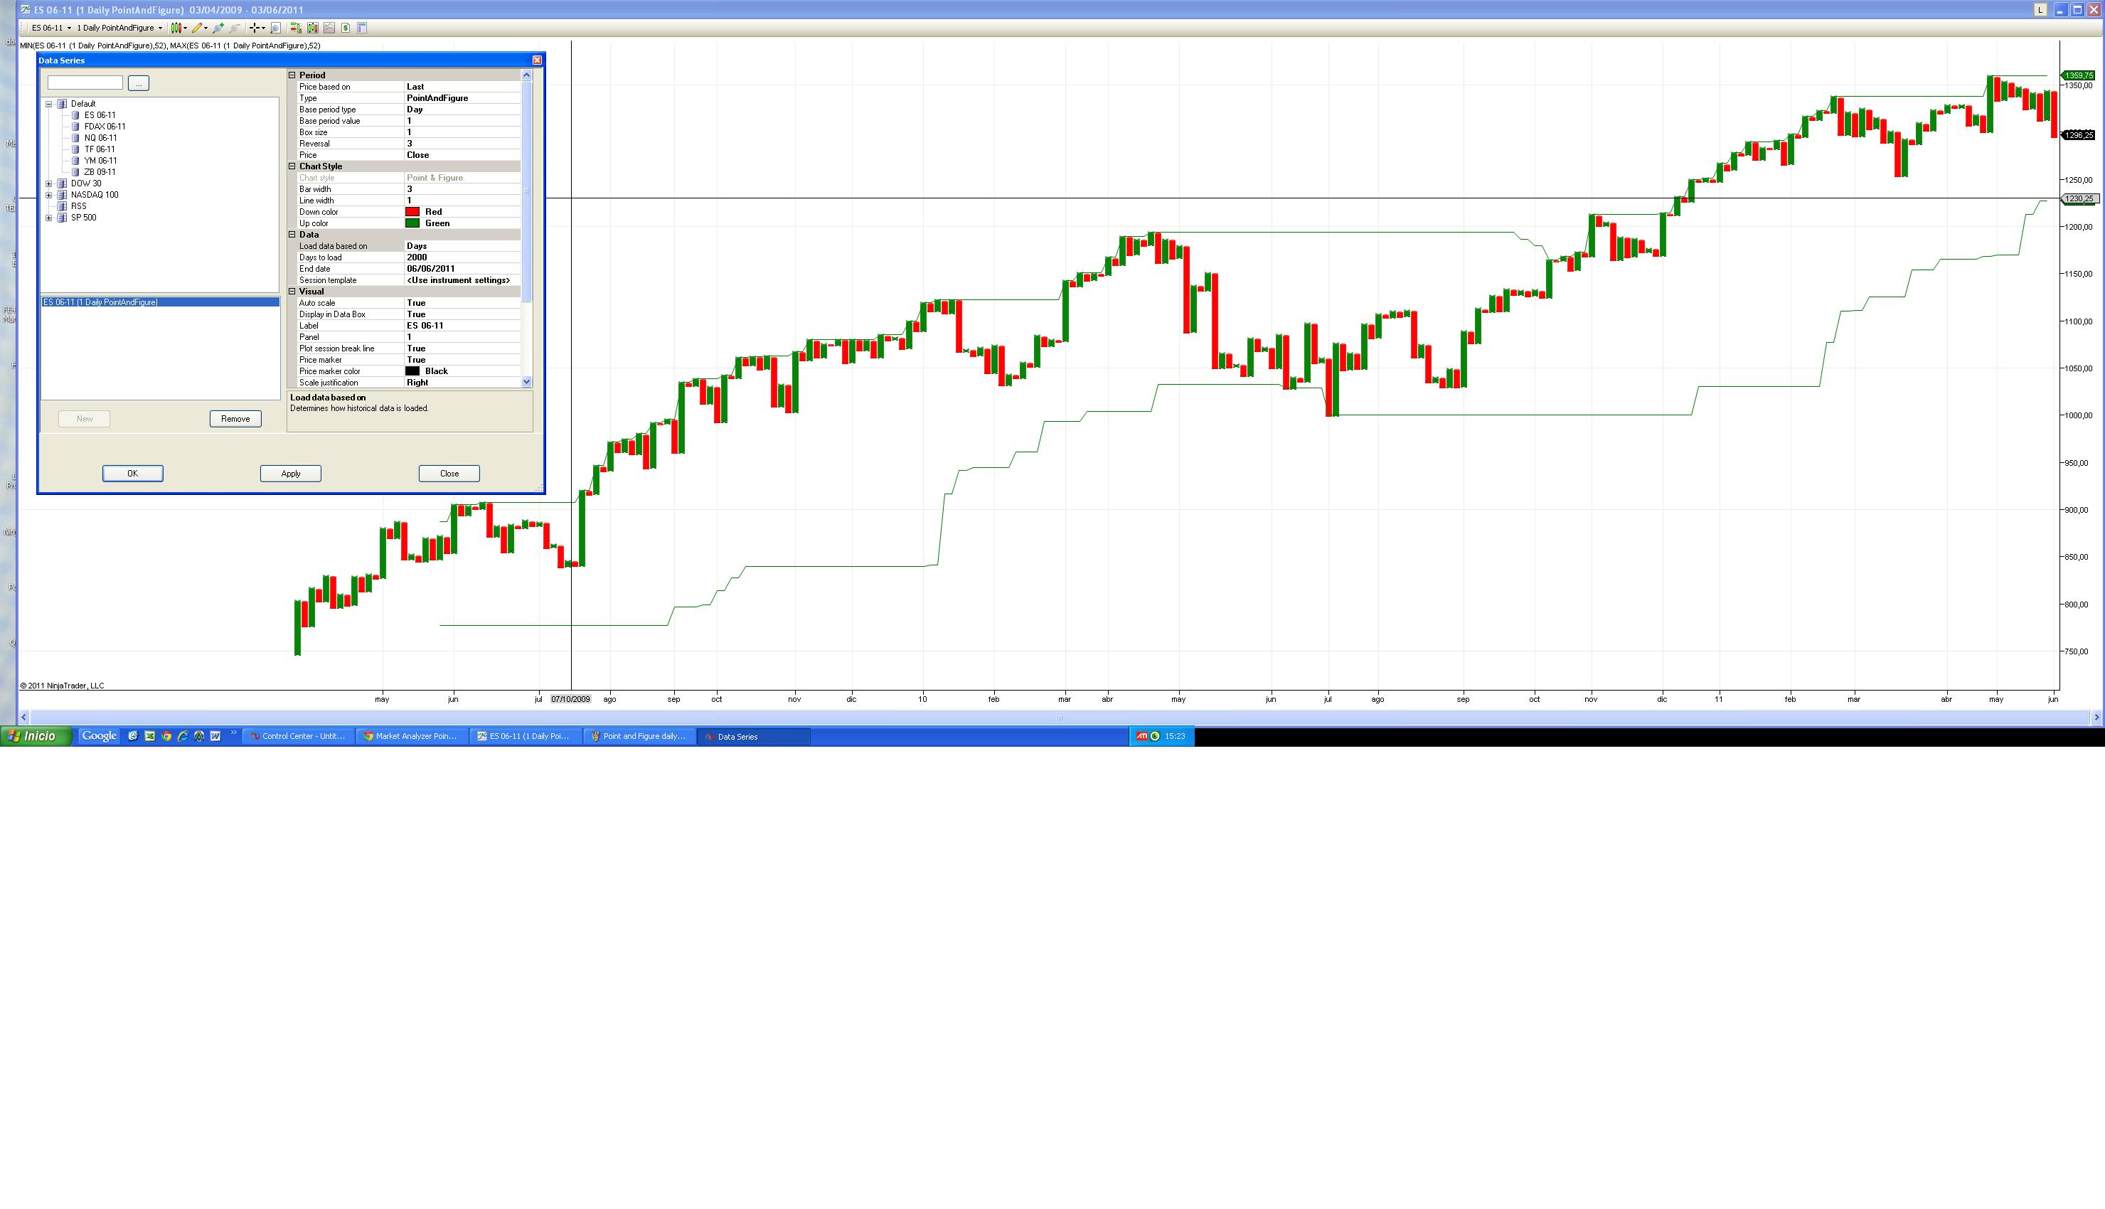2105x1209 pixels.
Task: Select the pencil drawing tools icon
Action: 198,28
